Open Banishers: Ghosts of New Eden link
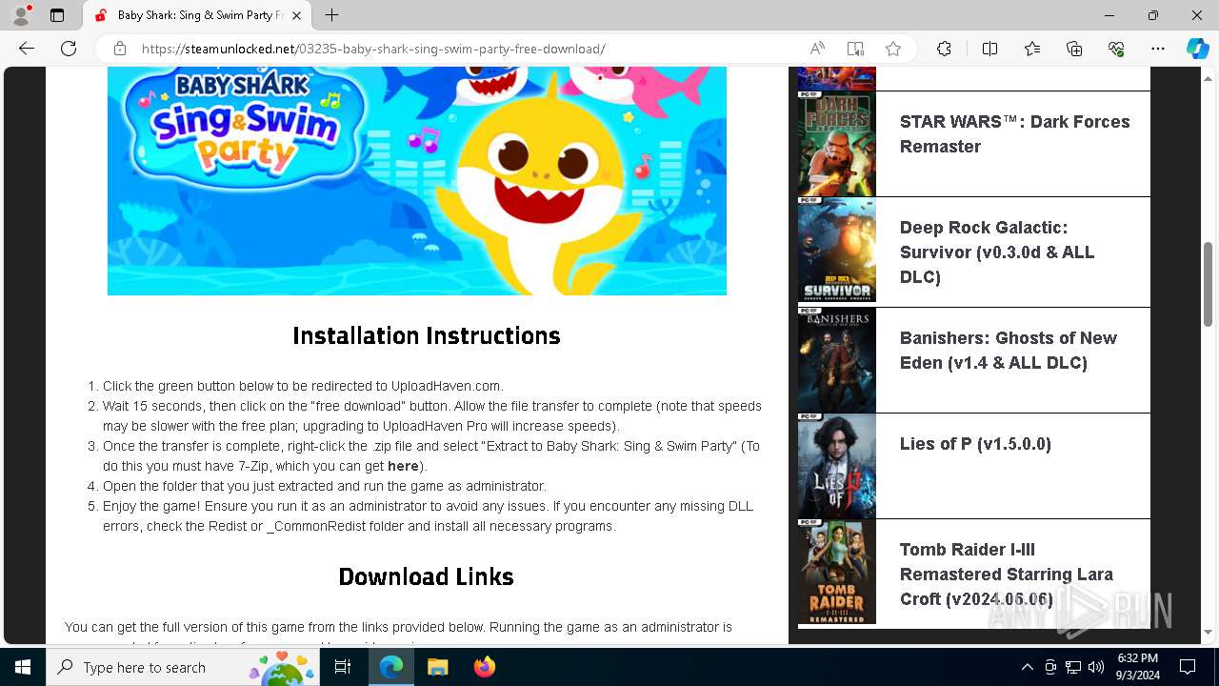 [1008, 351]
